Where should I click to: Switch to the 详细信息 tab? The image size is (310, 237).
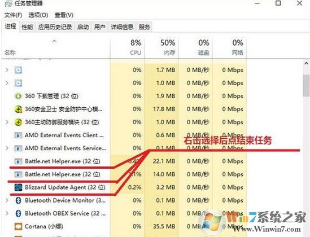pyautogui.click(x=122, y=27)
